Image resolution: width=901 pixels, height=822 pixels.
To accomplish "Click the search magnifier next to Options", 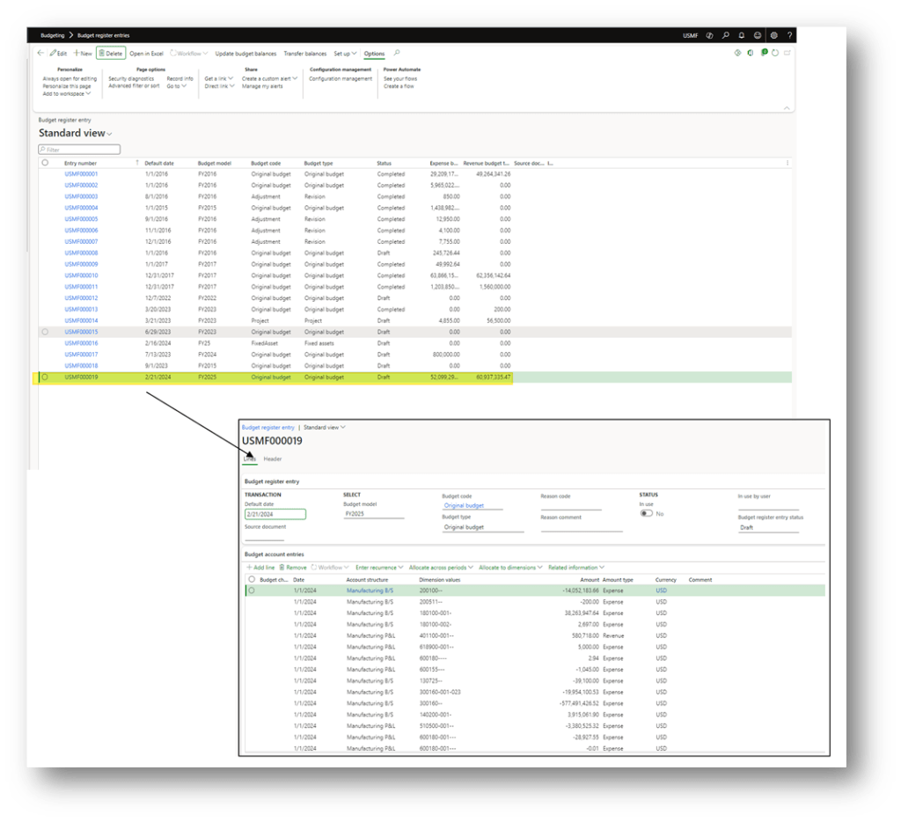I will click(x=397, y=54).
